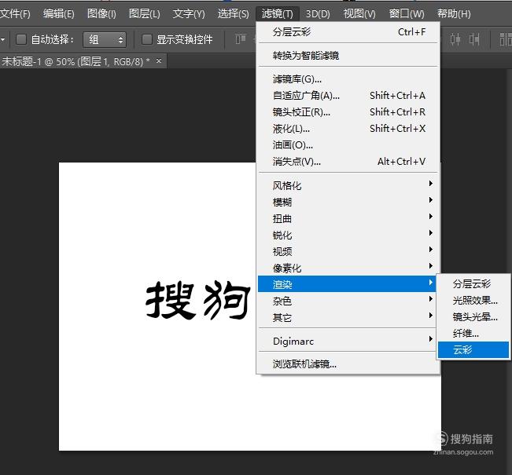
Task: Expand the Digimarc submenu
Action: [x=348, y=341]
